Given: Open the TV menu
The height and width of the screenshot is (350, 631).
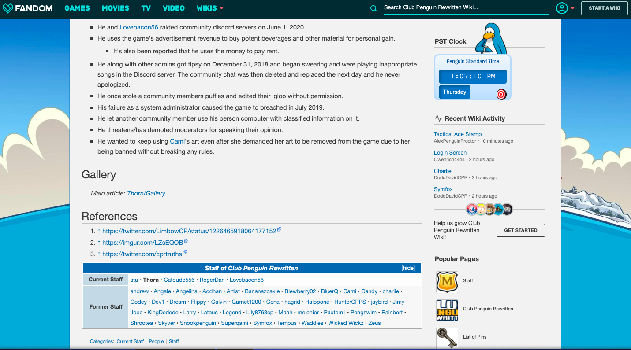Looking at the screenshot, I should [146, 8].
